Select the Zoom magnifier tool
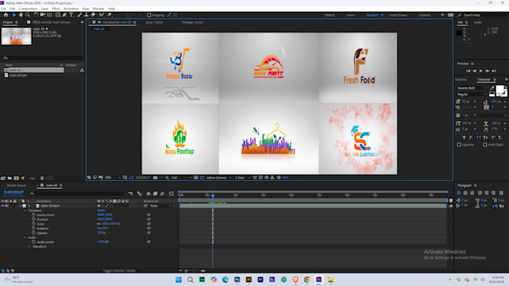 click(x=28, y=15)
